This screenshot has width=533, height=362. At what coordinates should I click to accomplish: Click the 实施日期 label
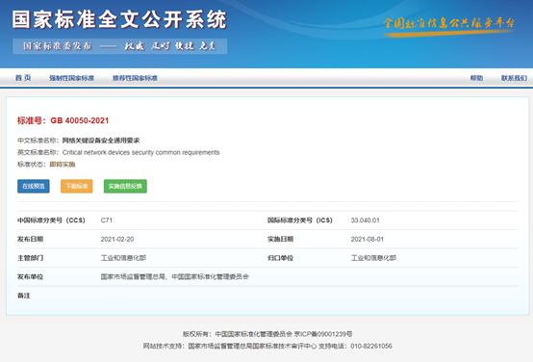(280, 239)
